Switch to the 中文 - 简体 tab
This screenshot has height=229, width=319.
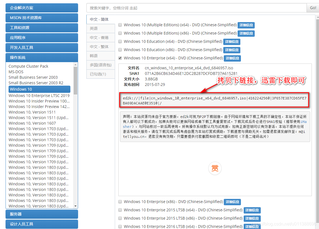tap(101, 19)
